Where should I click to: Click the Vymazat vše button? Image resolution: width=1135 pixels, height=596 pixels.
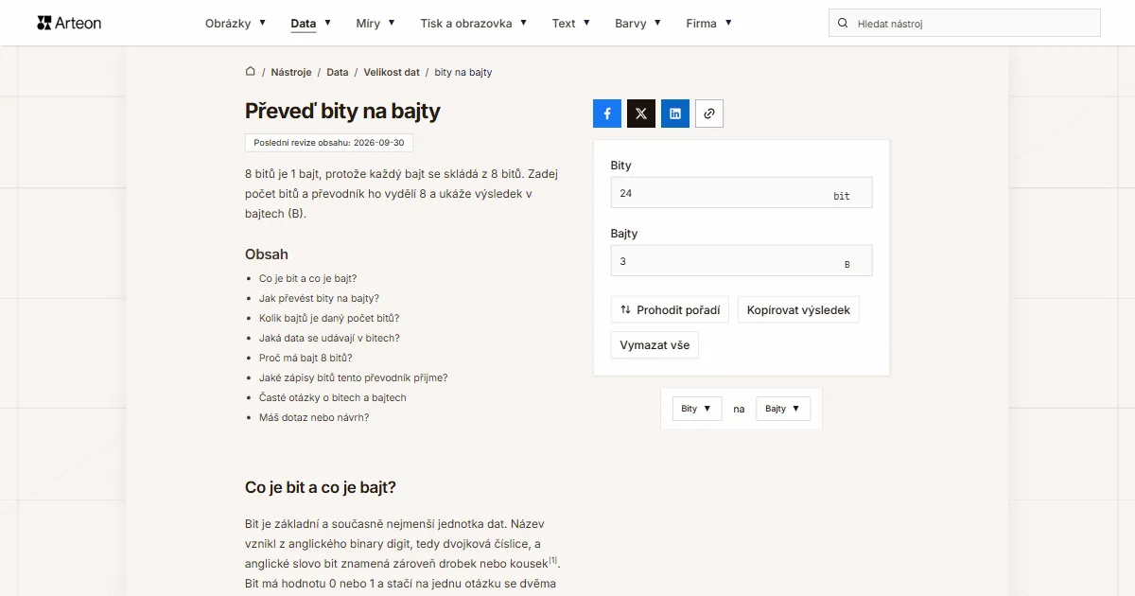click(655, 345)
